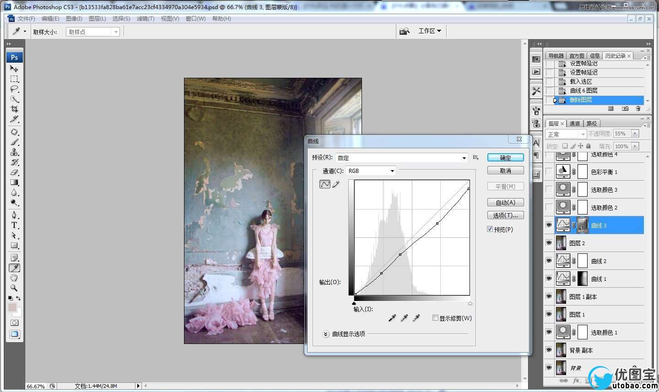Hide the 图层 2 layer
This screenshot has height=392, width=659.
pos(549,243)
